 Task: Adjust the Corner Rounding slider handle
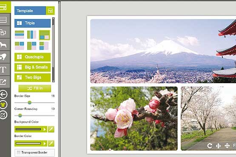20,115
